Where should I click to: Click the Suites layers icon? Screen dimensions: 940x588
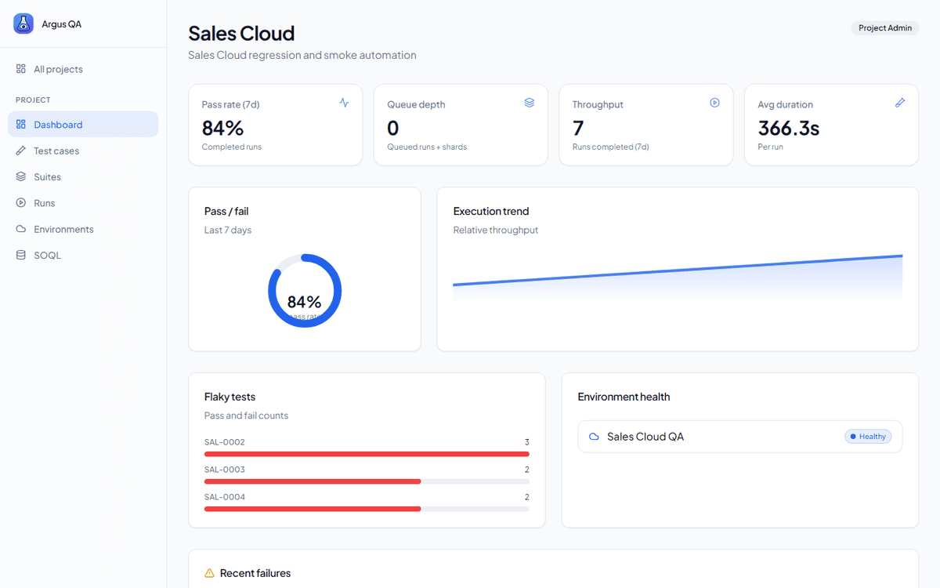point(21,176)
